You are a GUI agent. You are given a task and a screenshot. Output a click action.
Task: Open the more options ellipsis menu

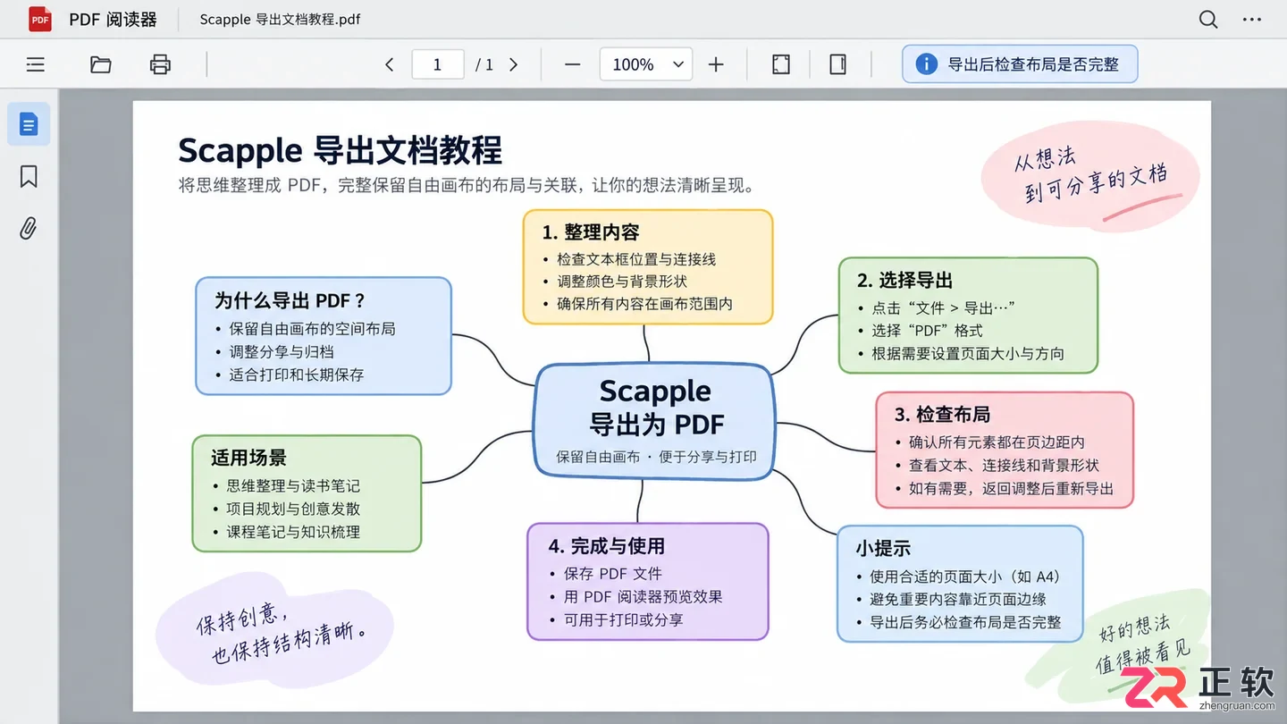coord(1252,20)
